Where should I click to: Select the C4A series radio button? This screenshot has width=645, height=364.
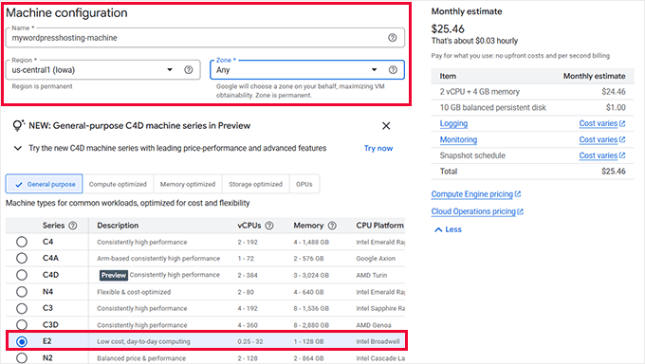point(22,258)
